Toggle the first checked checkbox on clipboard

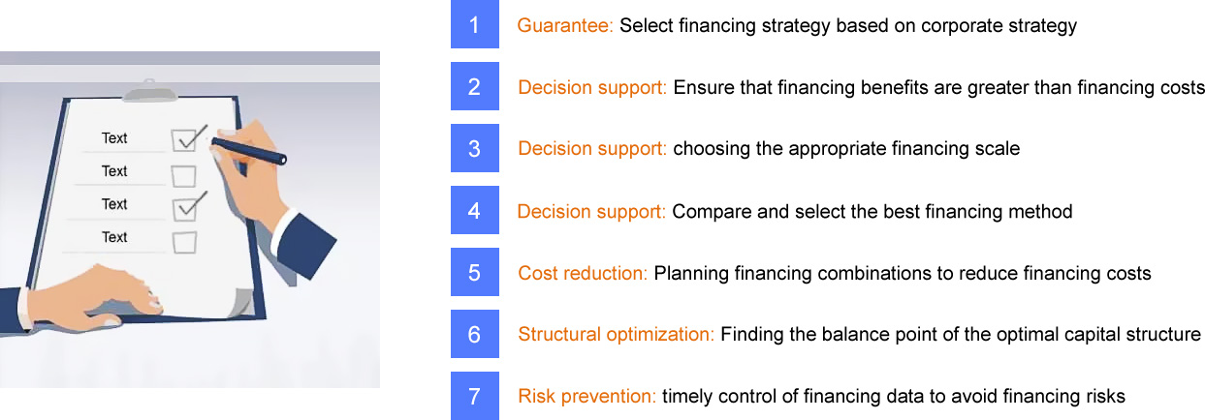tap(186, 139)
